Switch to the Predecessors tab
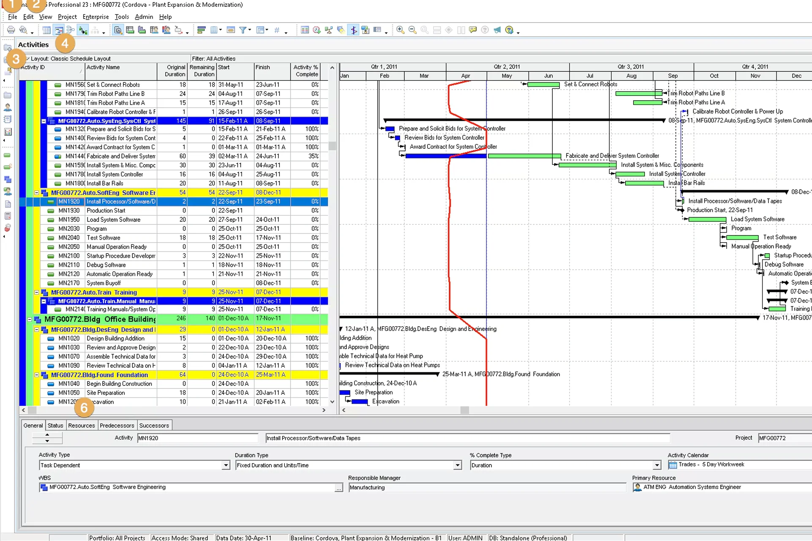 pos(117,426)
